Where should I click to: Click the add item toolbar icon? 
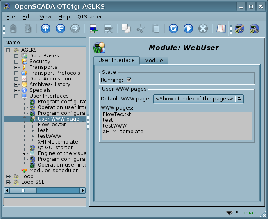pos(94,29)
